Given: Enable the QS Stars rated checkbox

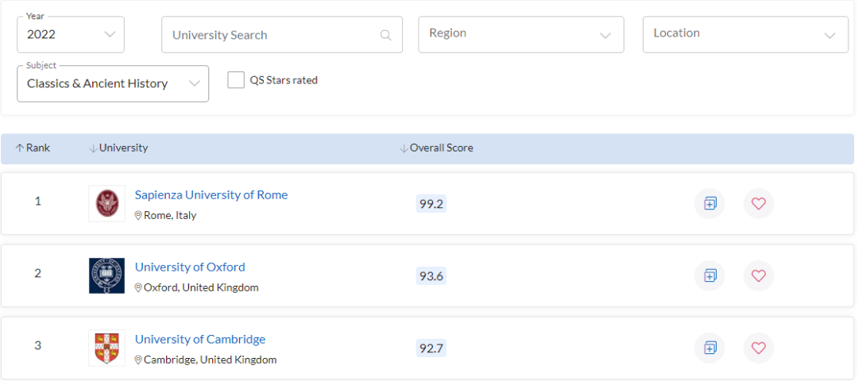Looking at the screenshot, I should [236, 80].
